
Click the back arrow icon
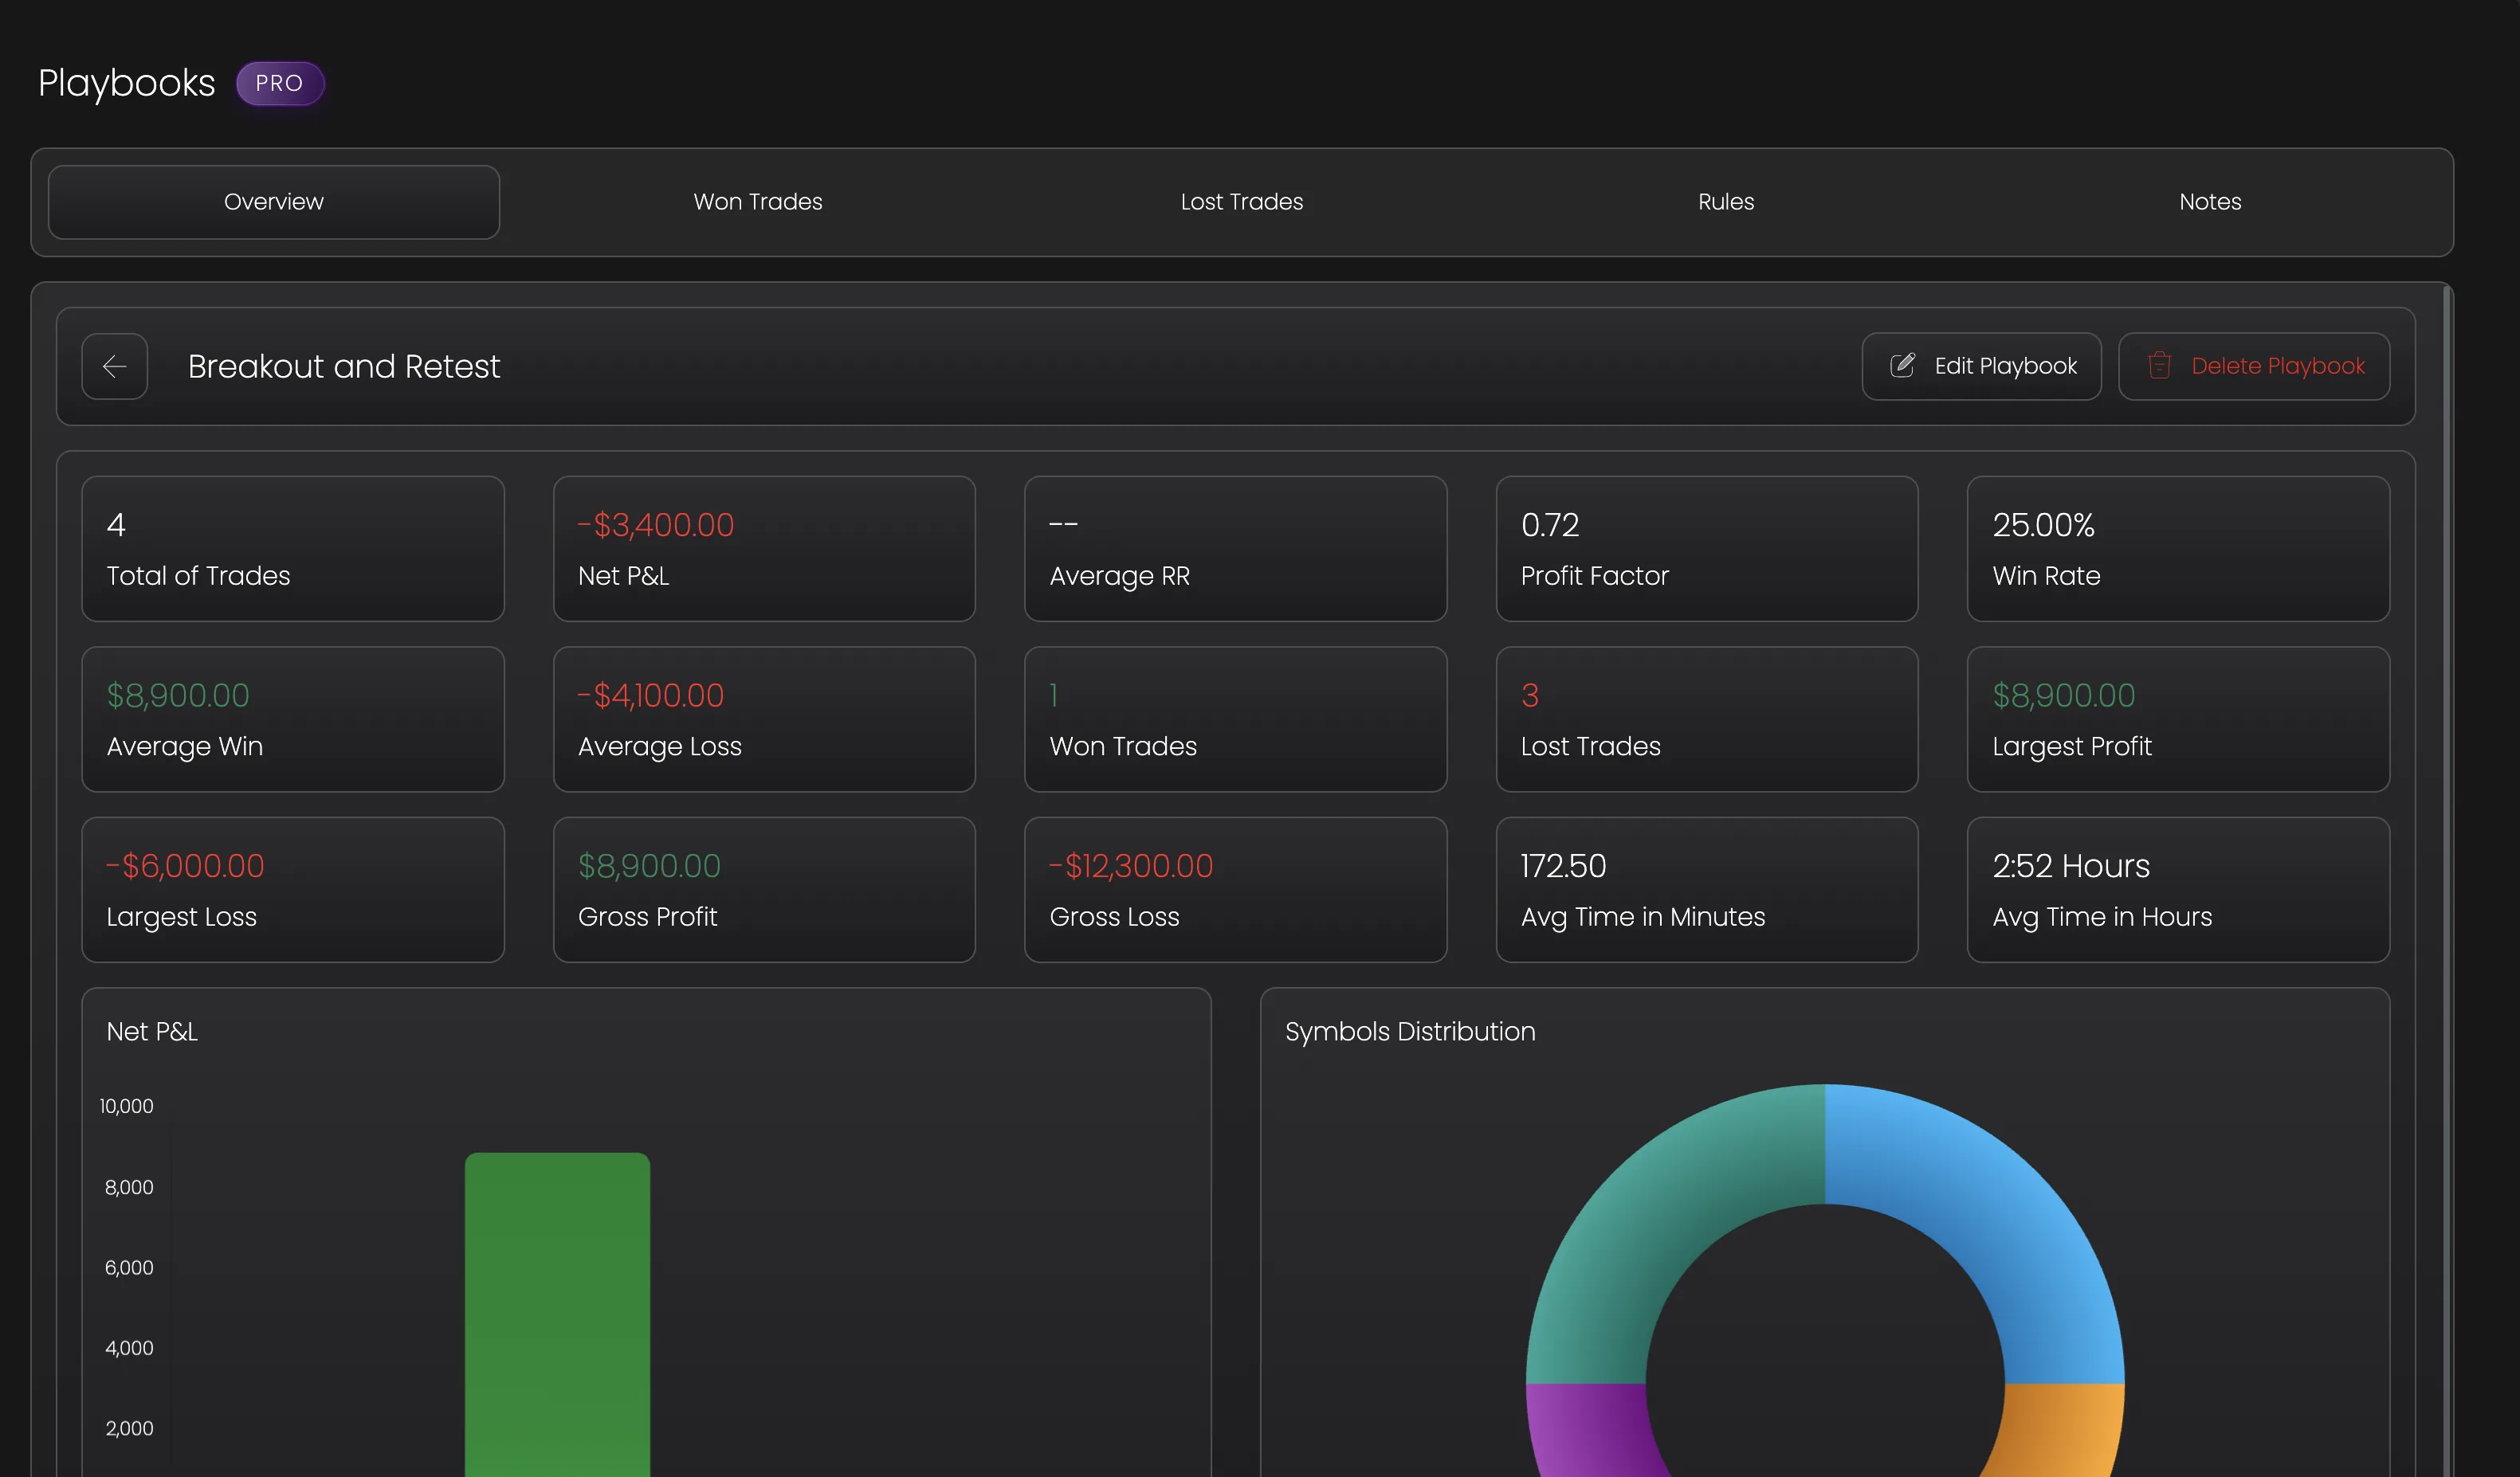[114, 366]
